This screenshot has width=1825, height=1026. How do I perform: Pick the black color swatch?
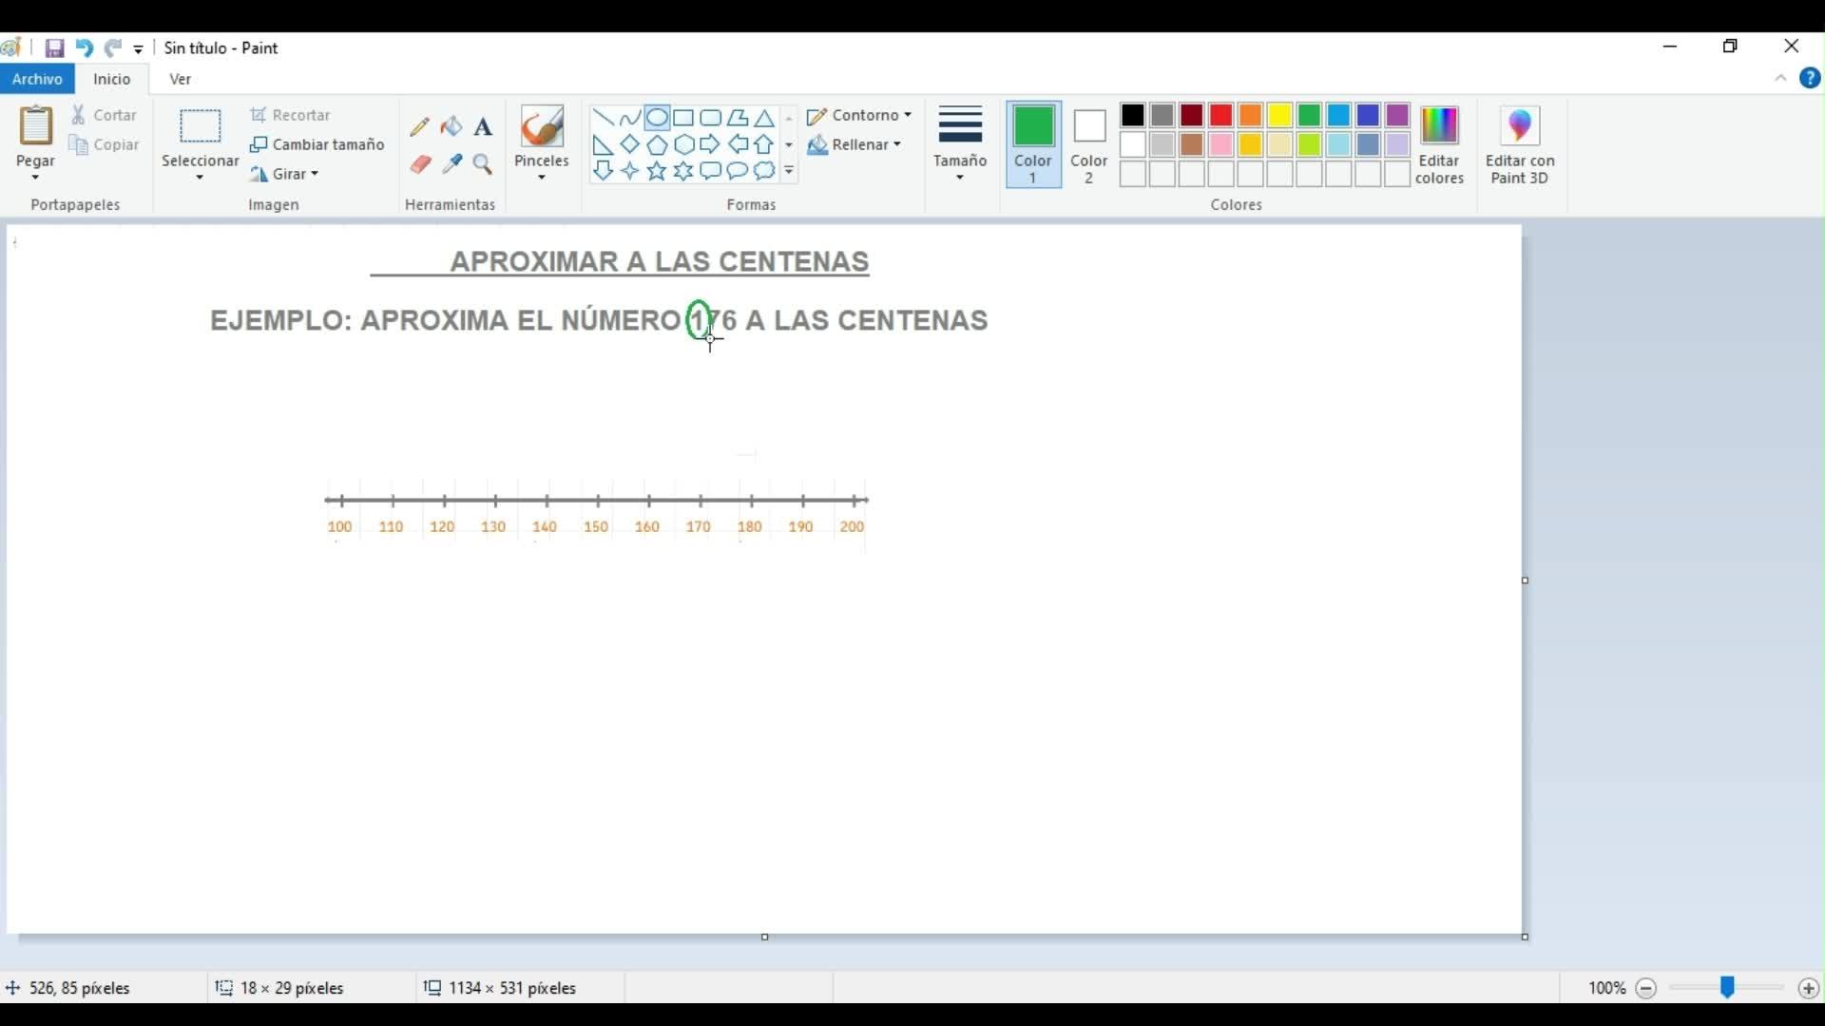[x=1132, y=115]
